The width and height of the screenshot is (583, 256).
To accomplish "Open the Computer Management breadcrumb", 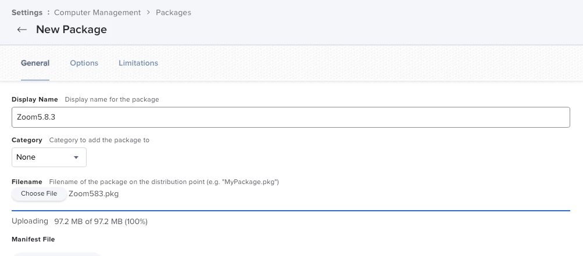I will click(97, 12).
